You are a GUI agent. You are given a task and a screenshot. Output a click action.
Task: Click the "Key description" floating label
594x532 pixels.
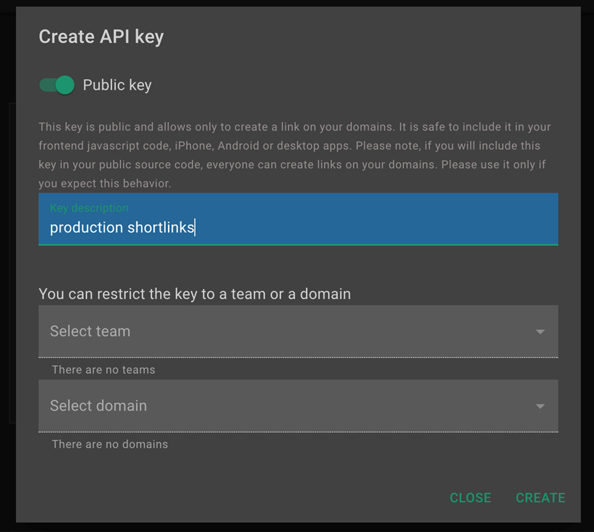[89, 208]
